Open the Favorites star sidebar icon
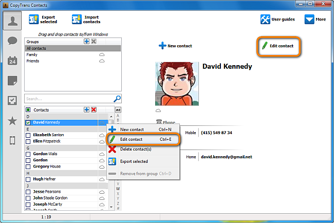 [x=12, y=121]
